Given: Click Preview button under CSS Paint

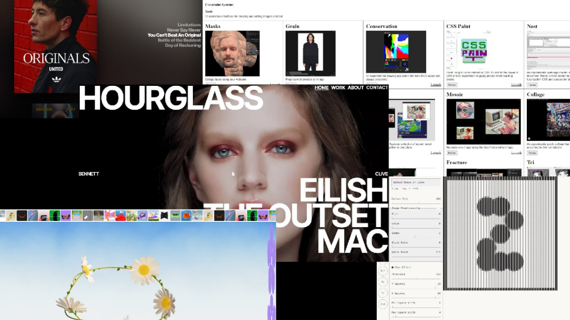Looking at the screenshot, I should click(x=452, y=85).
